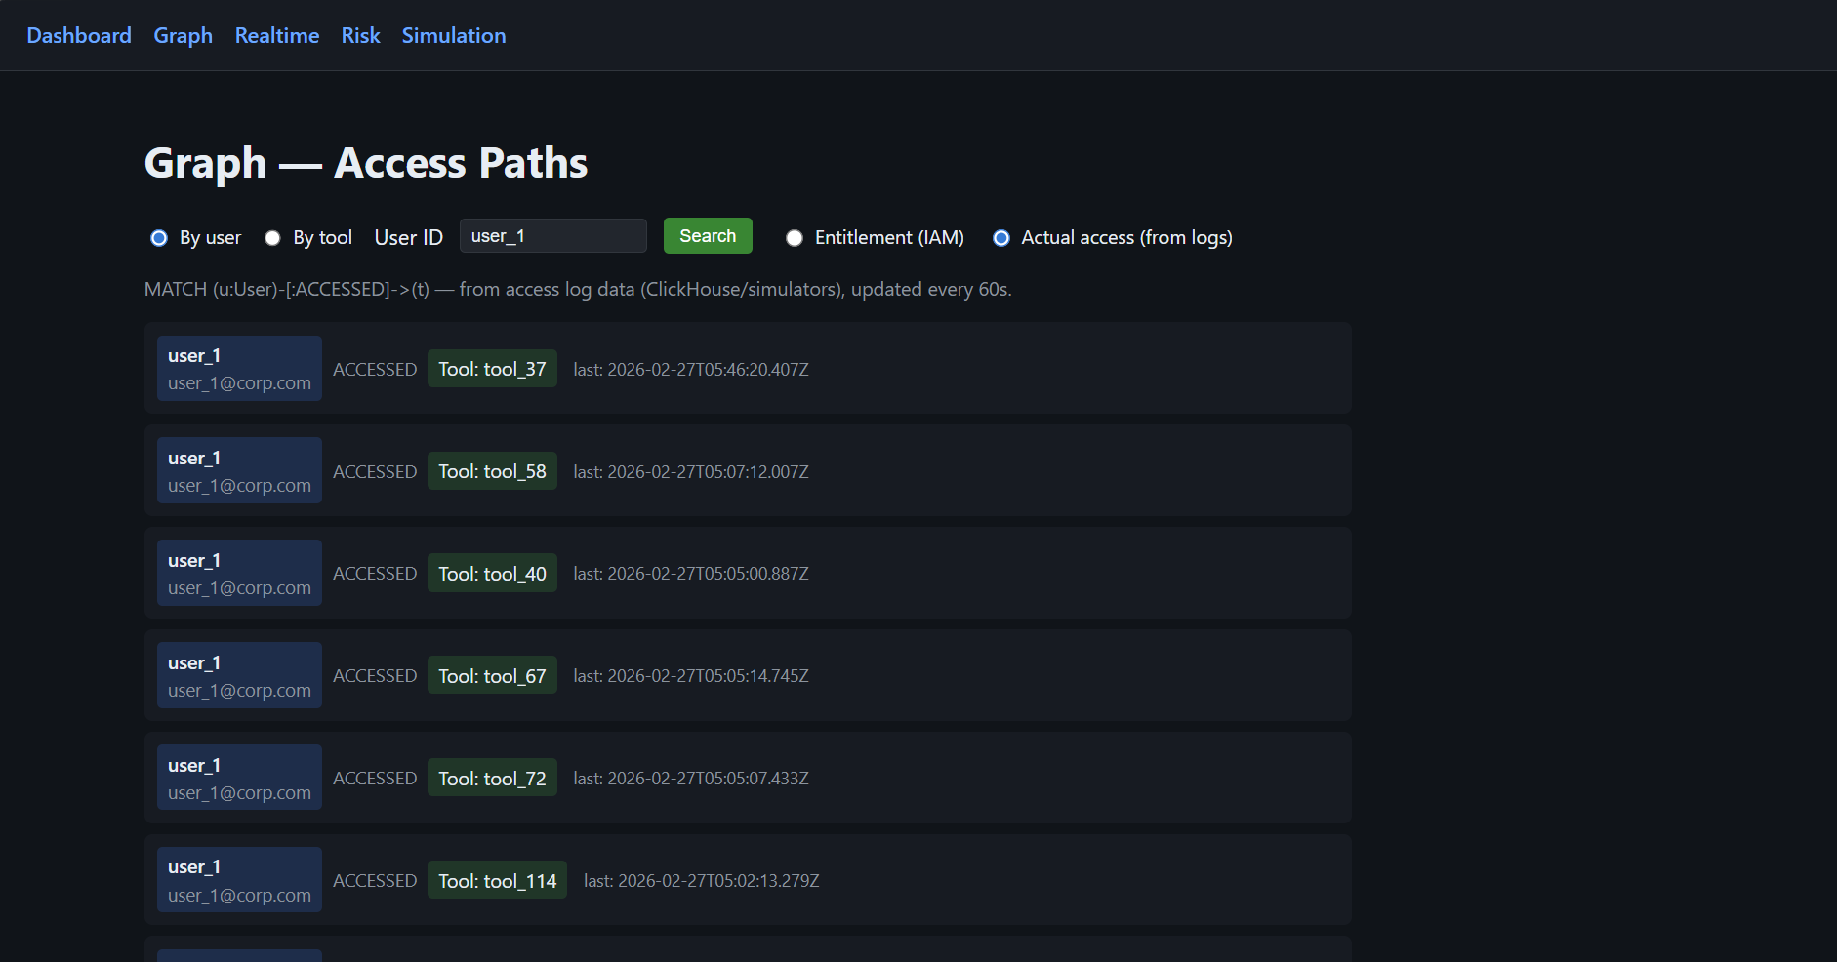
Task: Select the Graph nav item
Action: pyautogui.click(x=183, y=35)
